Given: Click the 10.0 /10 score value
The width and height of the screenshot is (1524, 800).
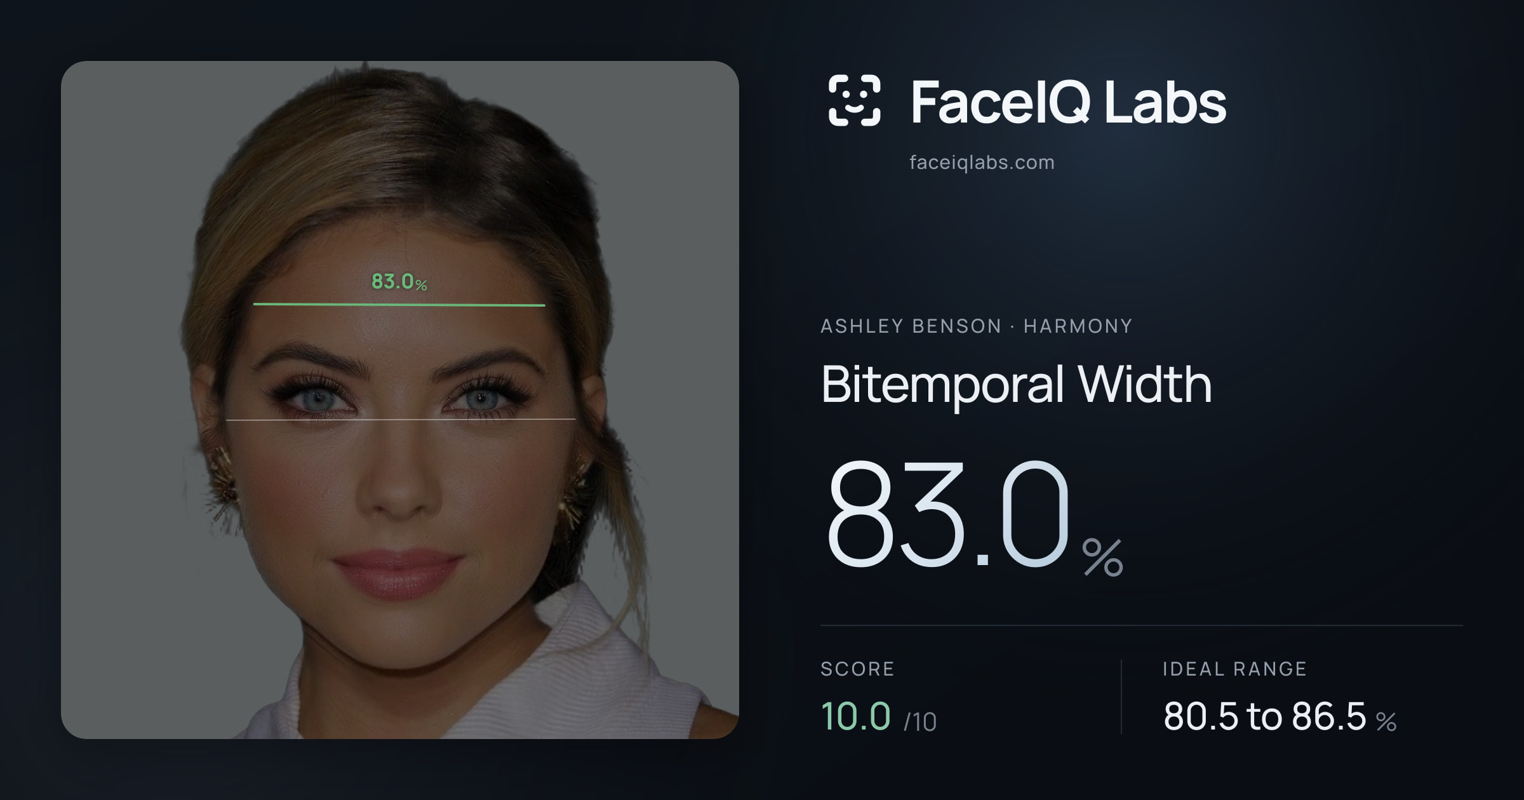Looking at the screenshot, I should [x=878, y=717].
